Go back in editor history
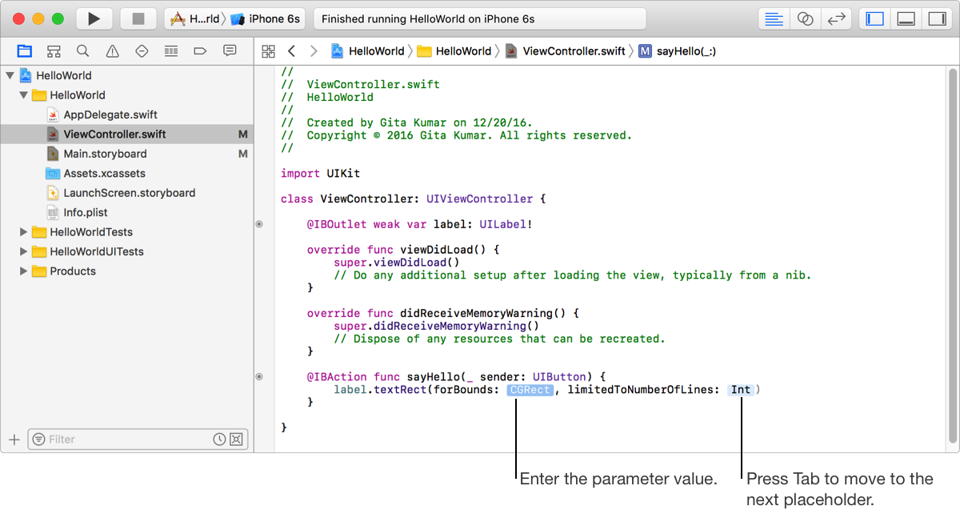Screen dimensions: 960x514 coord(291,50)
